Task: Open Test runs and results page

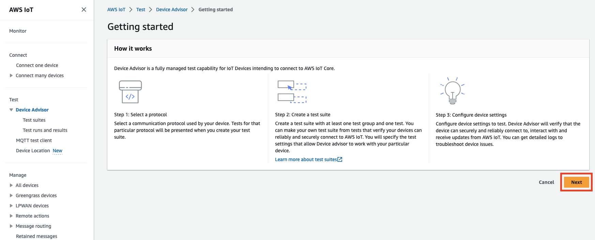Action: (x=45, y=130)
